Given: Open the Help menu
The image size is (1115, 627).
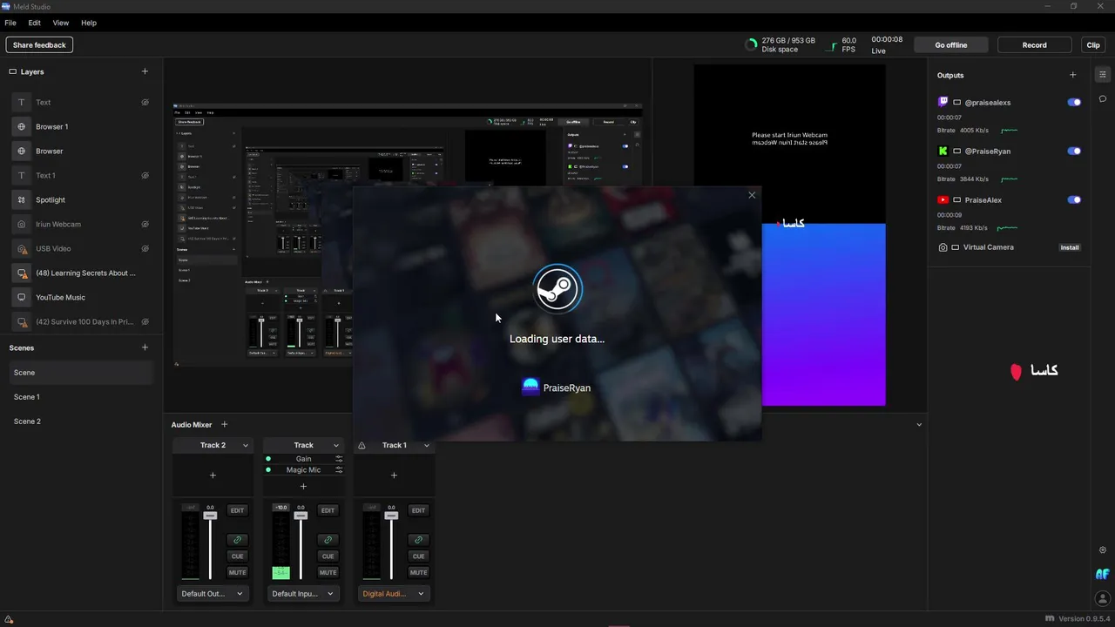Looking at the screenshot, I should 89,23.
